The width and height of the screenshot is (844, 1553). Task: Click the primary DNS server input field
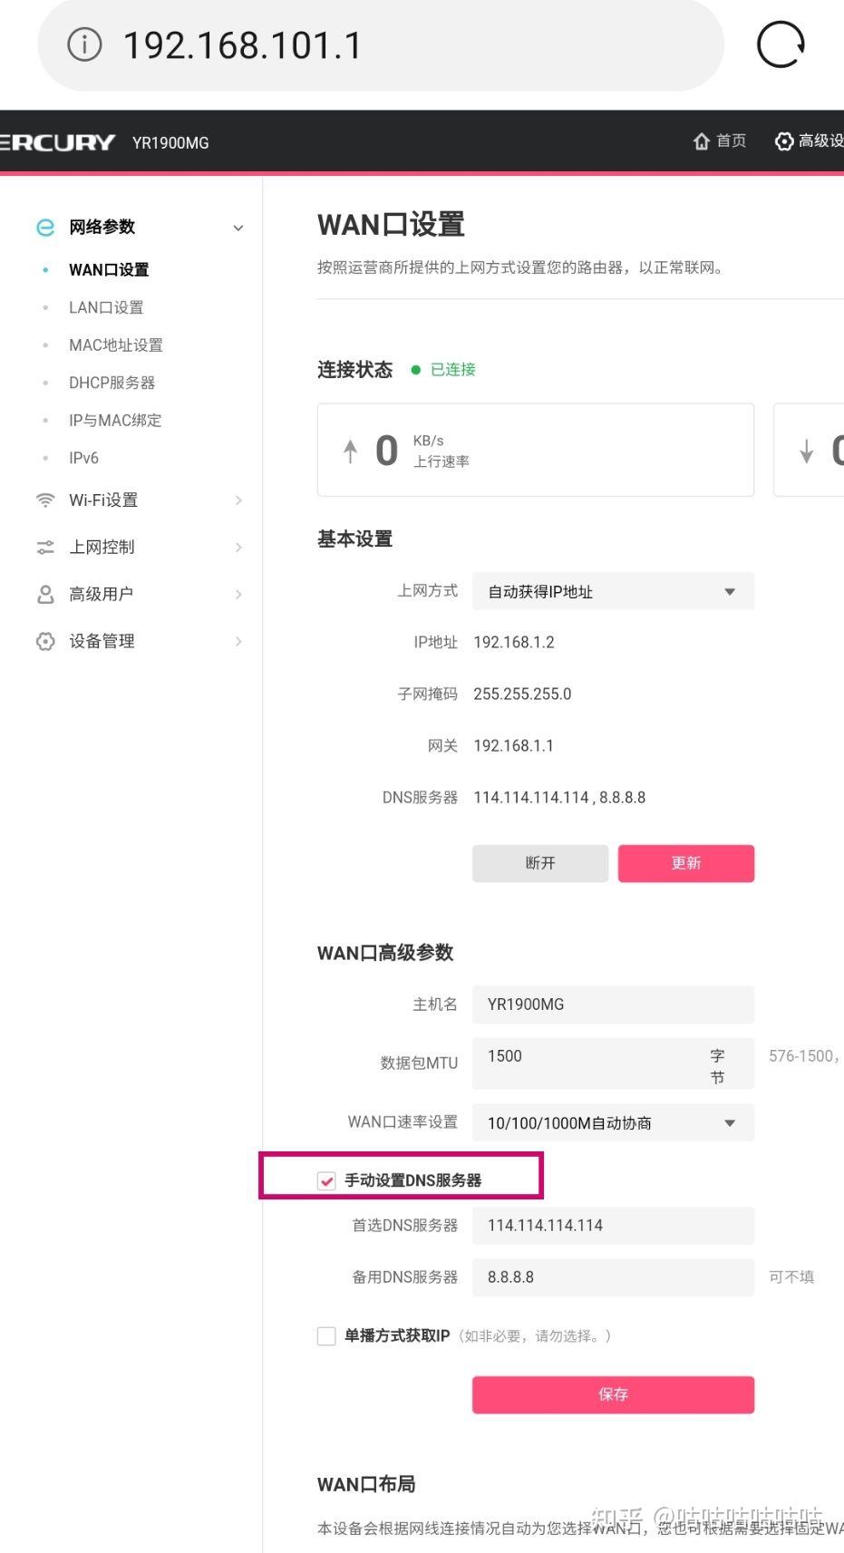(x=613, y=1226)
